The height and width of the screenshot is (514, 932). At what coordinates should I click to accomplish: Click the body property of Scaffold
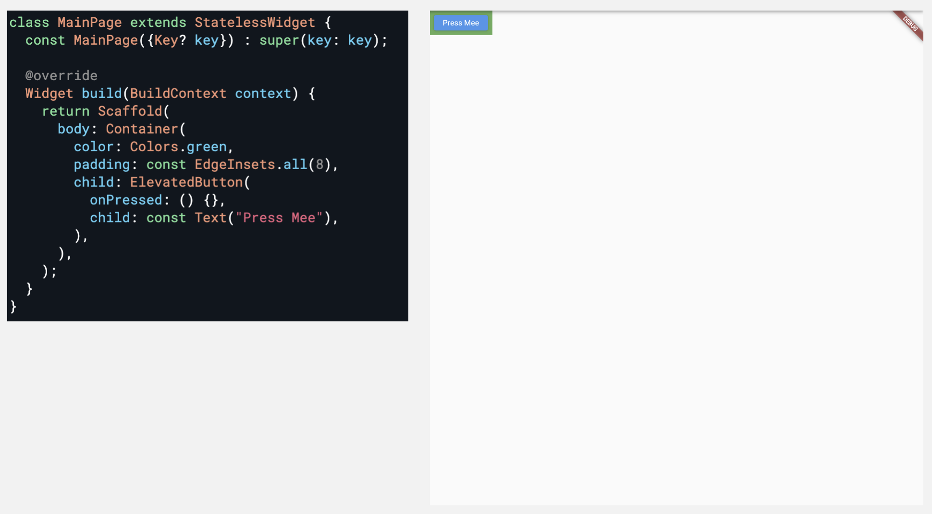coord(74,129)
